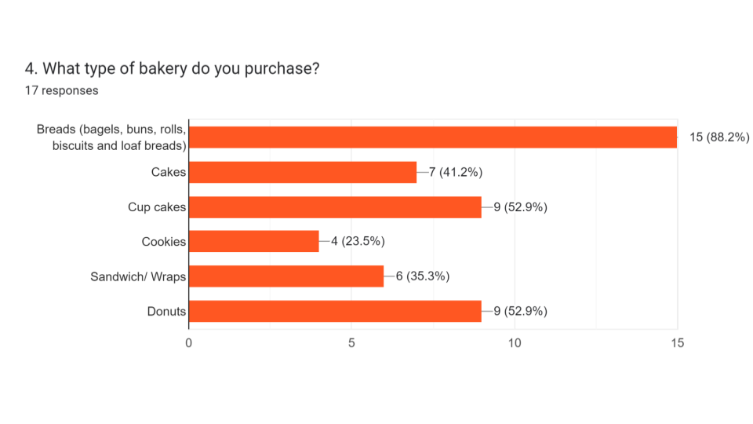The width and height of the screenshot is (753, 424).
Task: Click the Cup cakes bar
Action: (335, 207)
